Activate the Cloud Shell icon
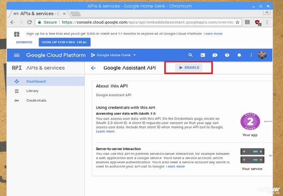This screenshot has width=283, height=196. point(203,55)
